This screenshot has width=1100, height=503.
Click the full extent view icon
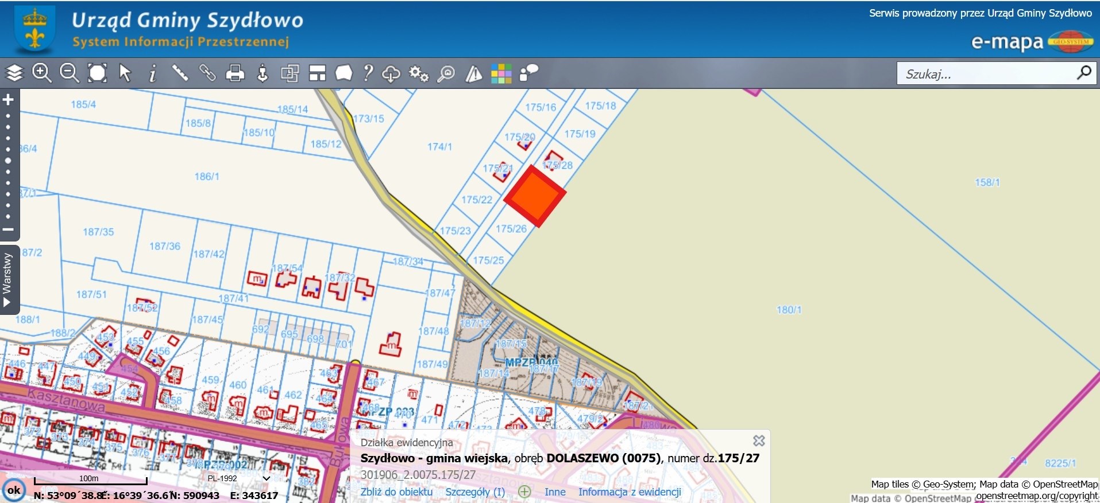(x=97, y=73)
